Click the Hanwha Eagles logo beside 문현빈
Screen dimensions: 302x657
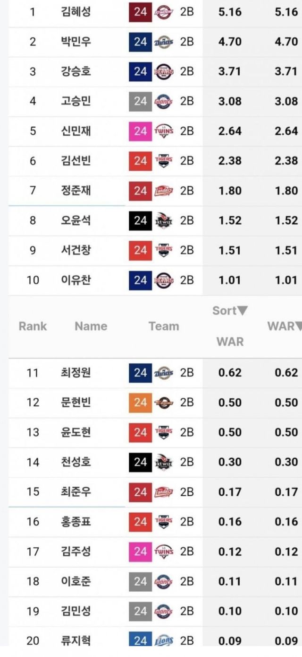pos(164,403)
